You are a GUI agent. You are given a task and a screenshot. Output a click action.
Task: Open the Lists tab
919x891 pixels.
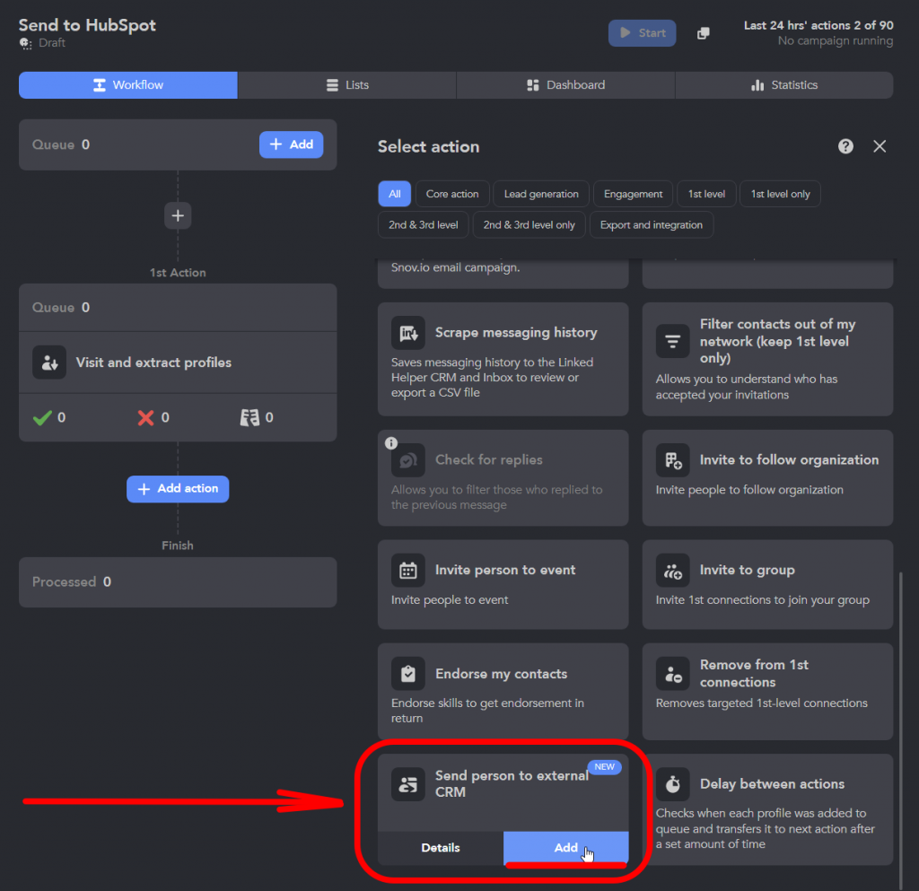click(x=347, y=85)
